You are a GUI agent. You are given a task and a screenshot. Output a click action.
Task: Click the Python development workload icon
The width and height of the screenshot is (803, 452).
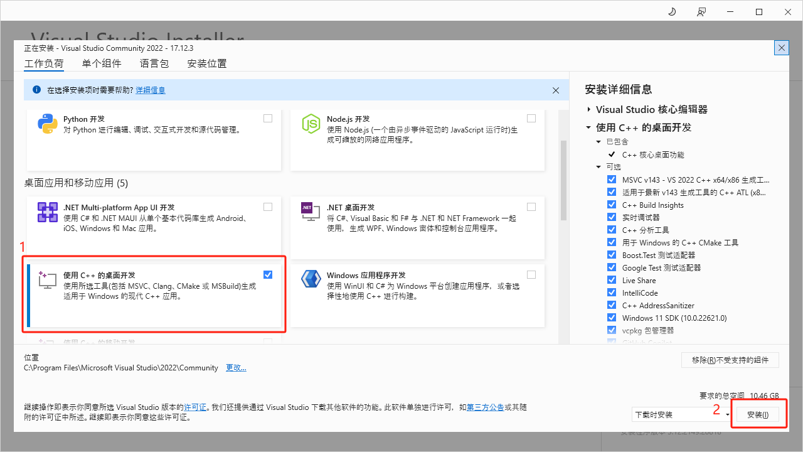48,124
